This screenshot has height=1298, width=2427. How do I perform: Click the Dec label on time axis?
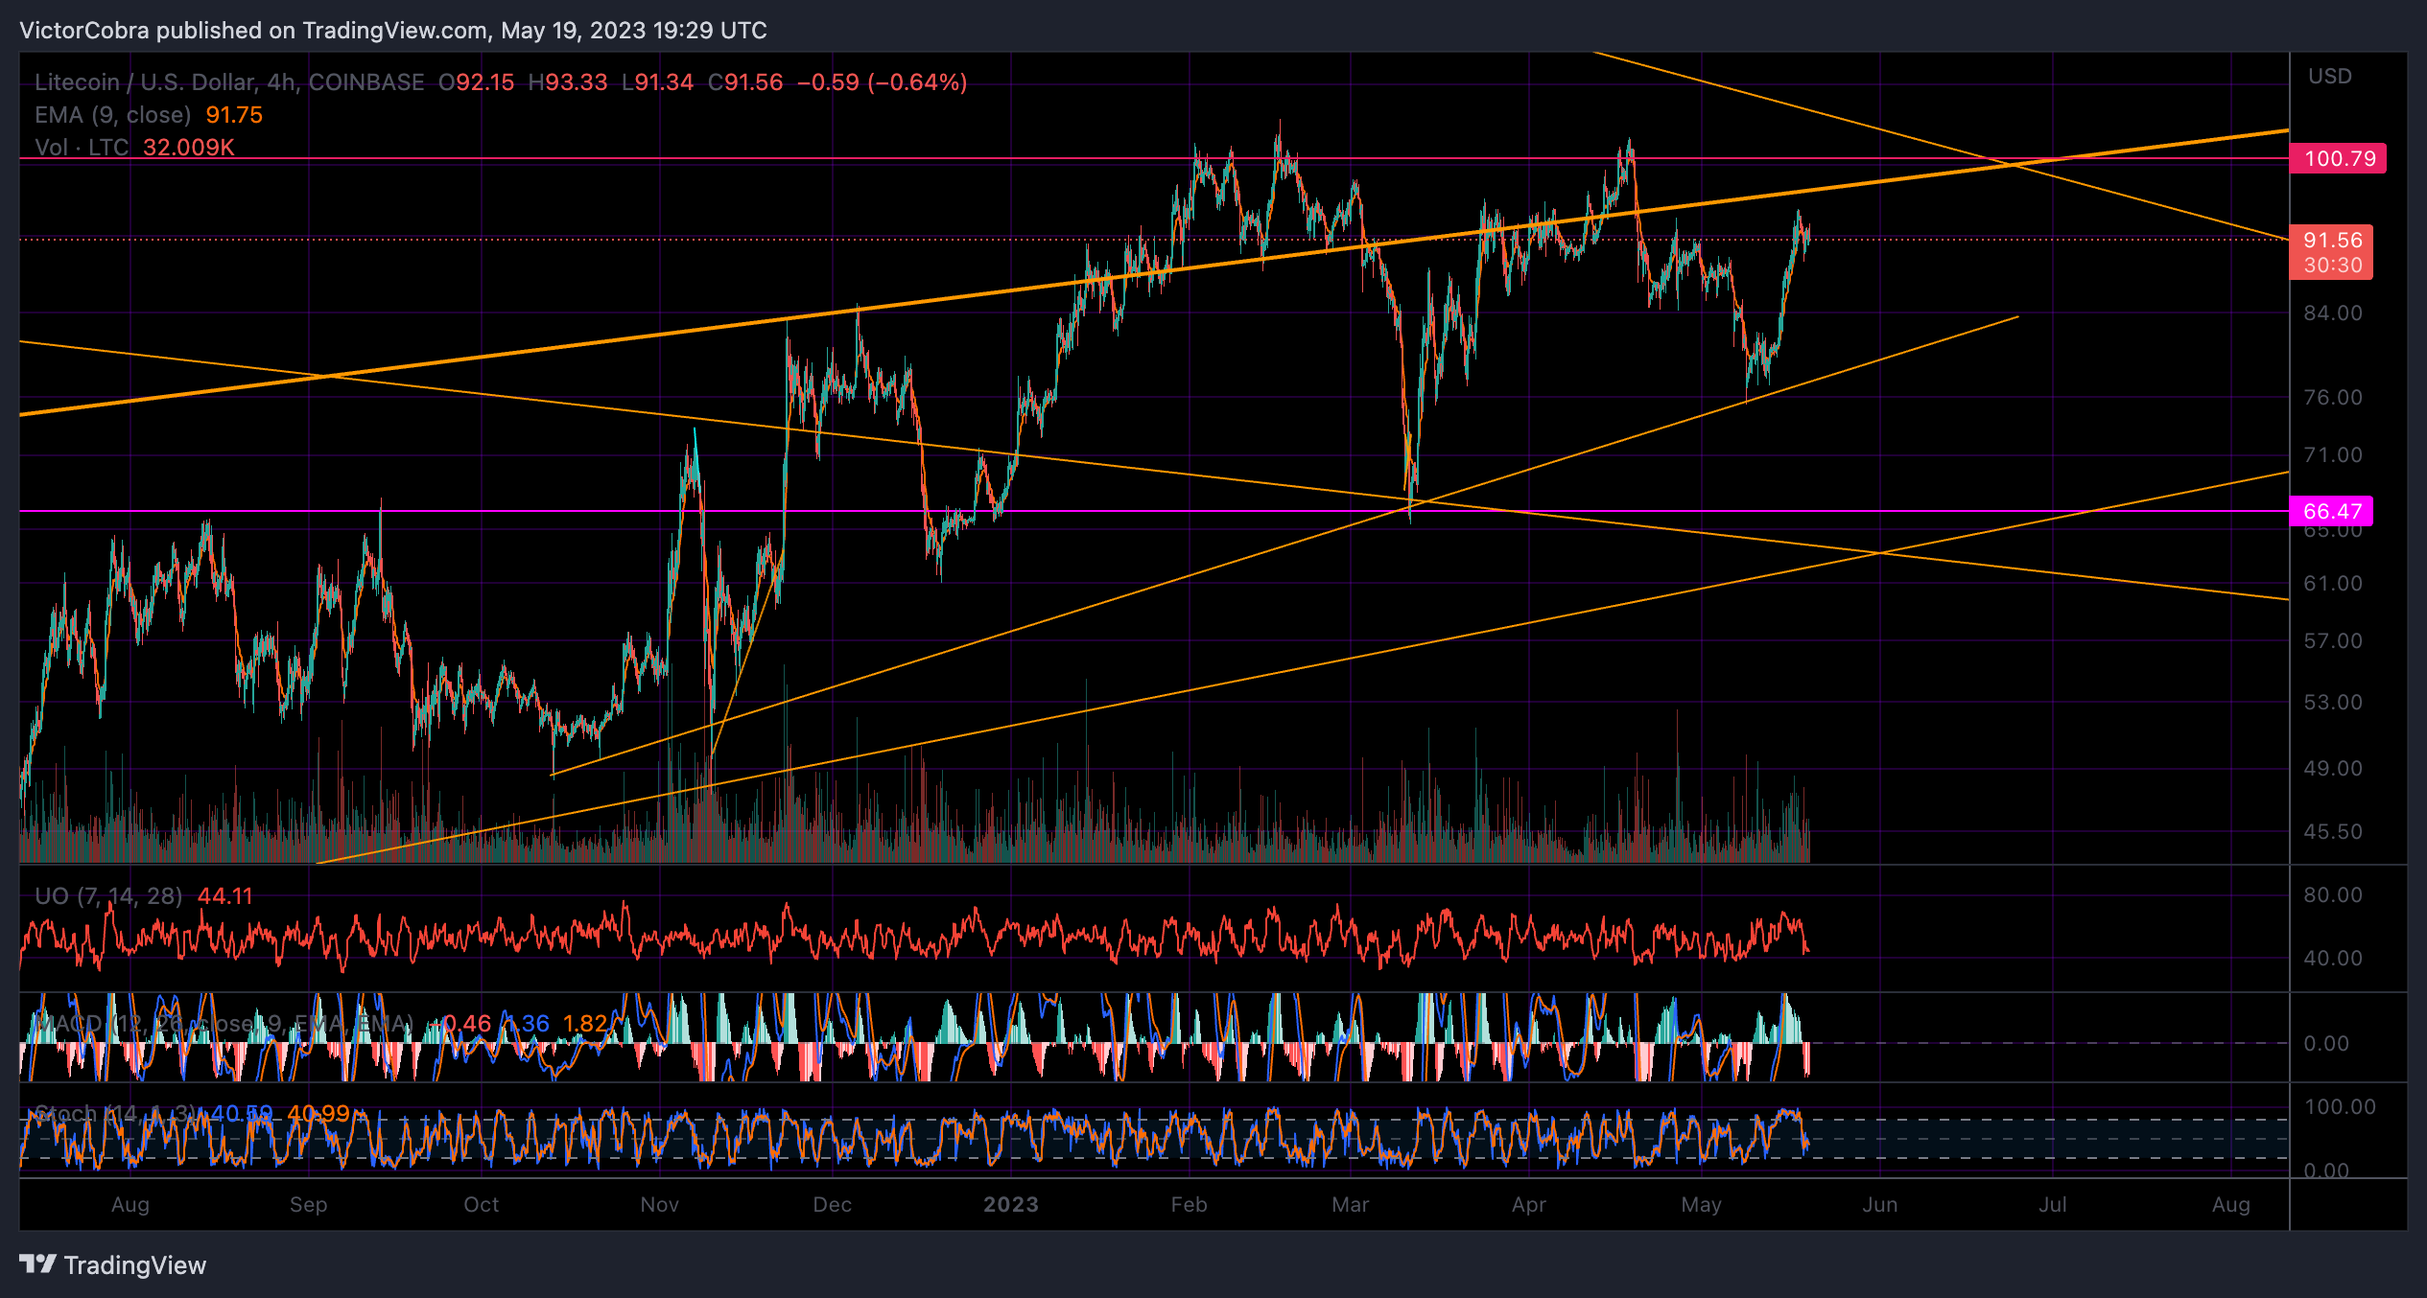coord(833,1205)
